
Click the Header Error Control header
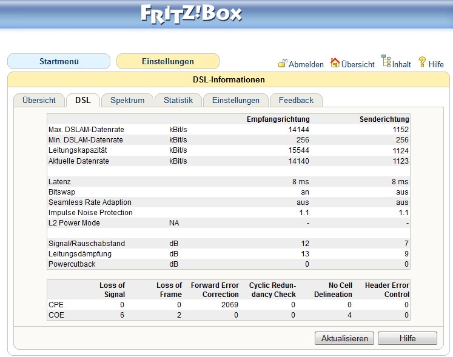pyautogui.click(x=387, y=290)
